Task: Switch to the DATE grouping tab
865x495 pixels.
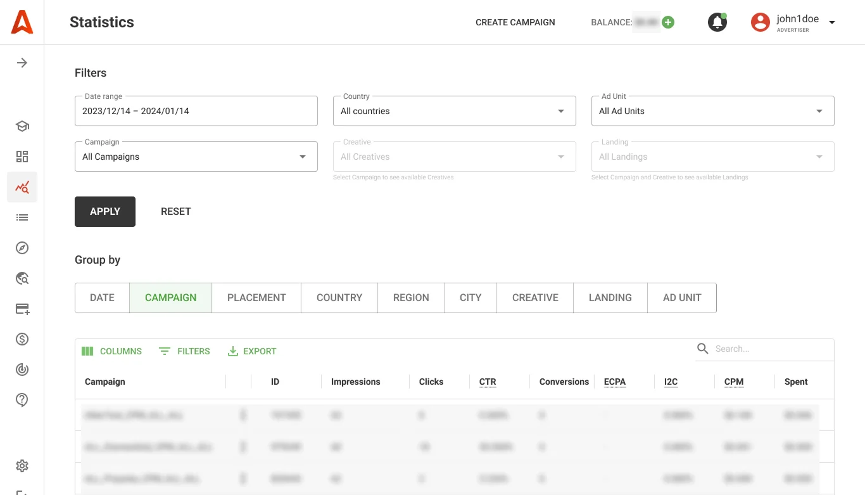Action: point(102,297)
